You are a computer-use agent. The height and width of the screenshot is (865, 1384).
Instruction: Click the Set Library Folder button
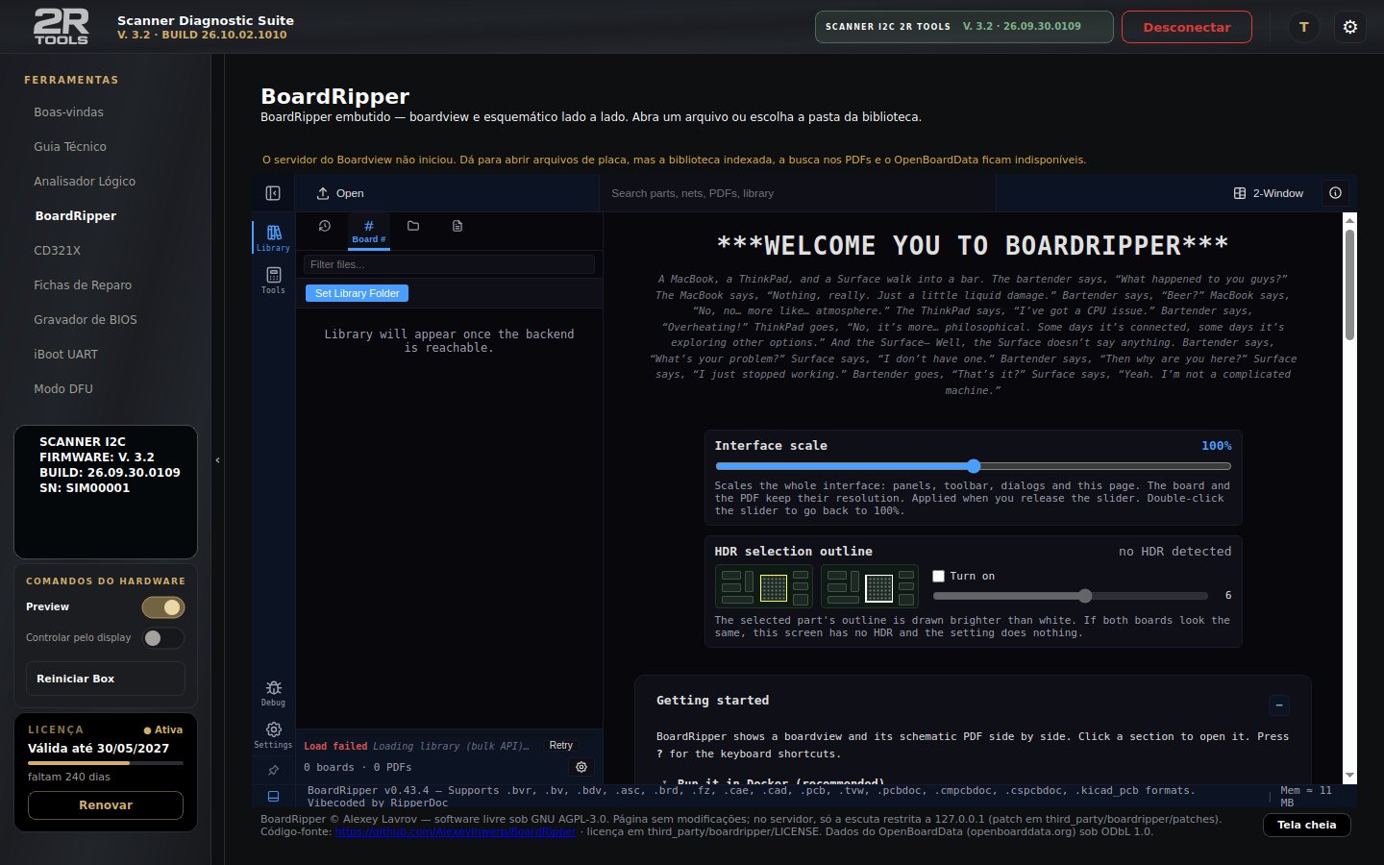(358, 293)
